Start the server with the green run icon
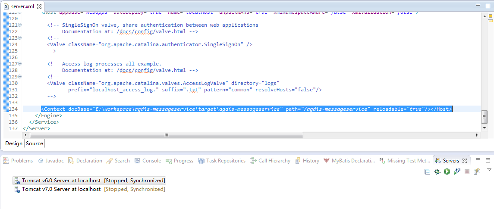Viewport: 494px width, 209px height. point(447,172)
